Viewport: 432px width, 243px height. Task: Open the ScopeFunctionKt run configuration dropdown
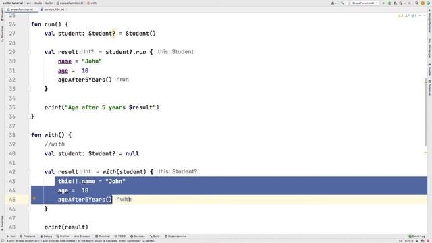(x=363, y=3)
